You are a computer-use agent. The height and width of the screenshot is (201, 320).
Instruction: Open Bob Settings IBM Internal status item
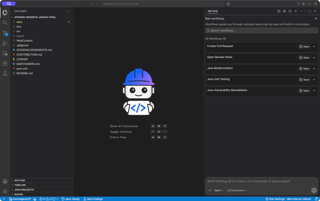pos(288,199)
